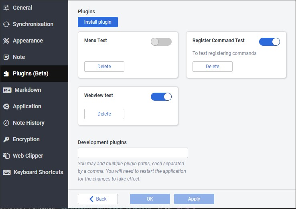
Task: Click the Synchronisation arrows icon
Action: (6, 24)
